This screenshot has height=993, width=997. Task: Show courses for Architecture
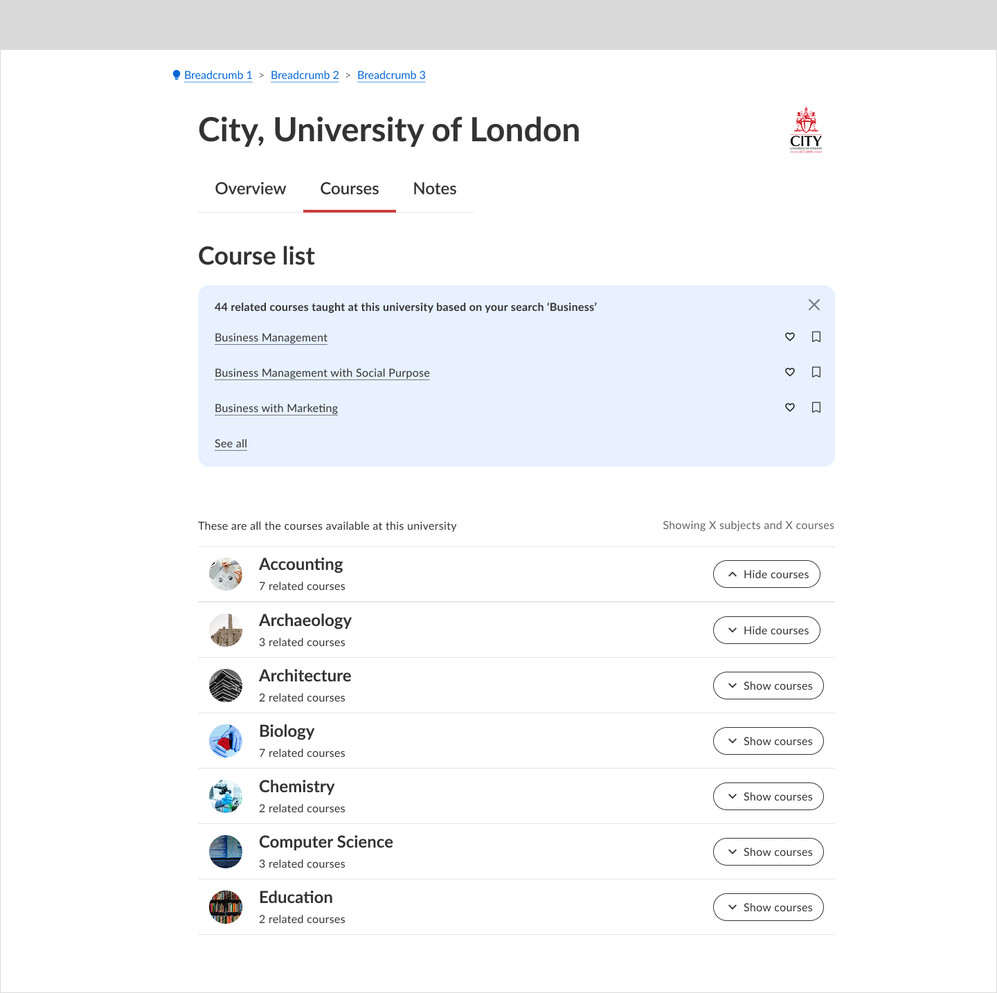(769, 686)
